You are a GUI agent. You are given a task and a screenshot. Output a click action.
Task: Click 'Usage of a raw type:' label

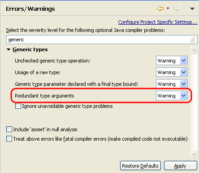pyautogui.click(x=38, y=72)
